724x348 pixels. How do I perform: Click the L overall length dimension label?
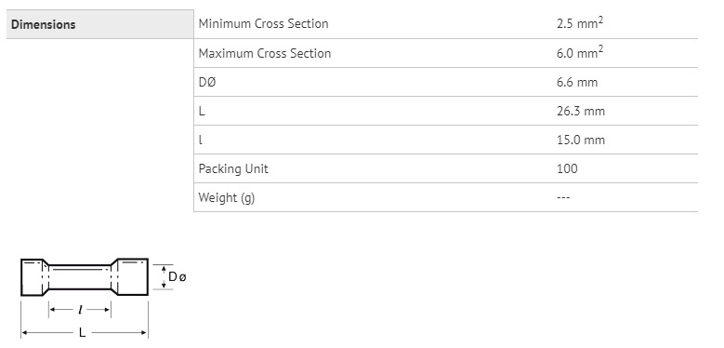83,332
